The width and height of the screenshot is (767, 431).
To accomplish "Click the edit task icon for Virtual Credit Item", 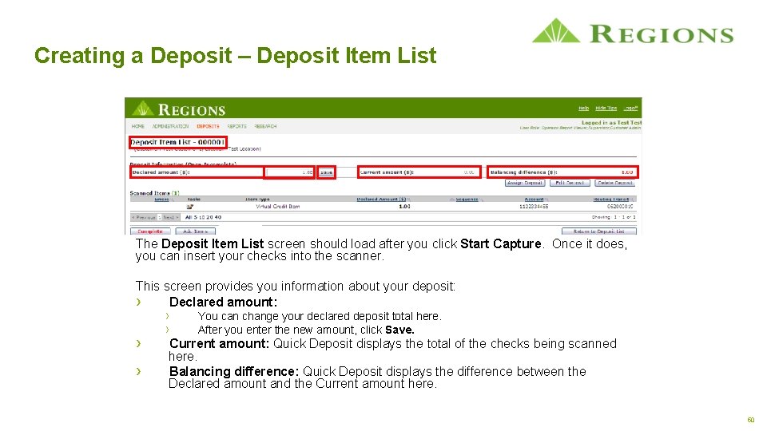I will coord(190,207).
